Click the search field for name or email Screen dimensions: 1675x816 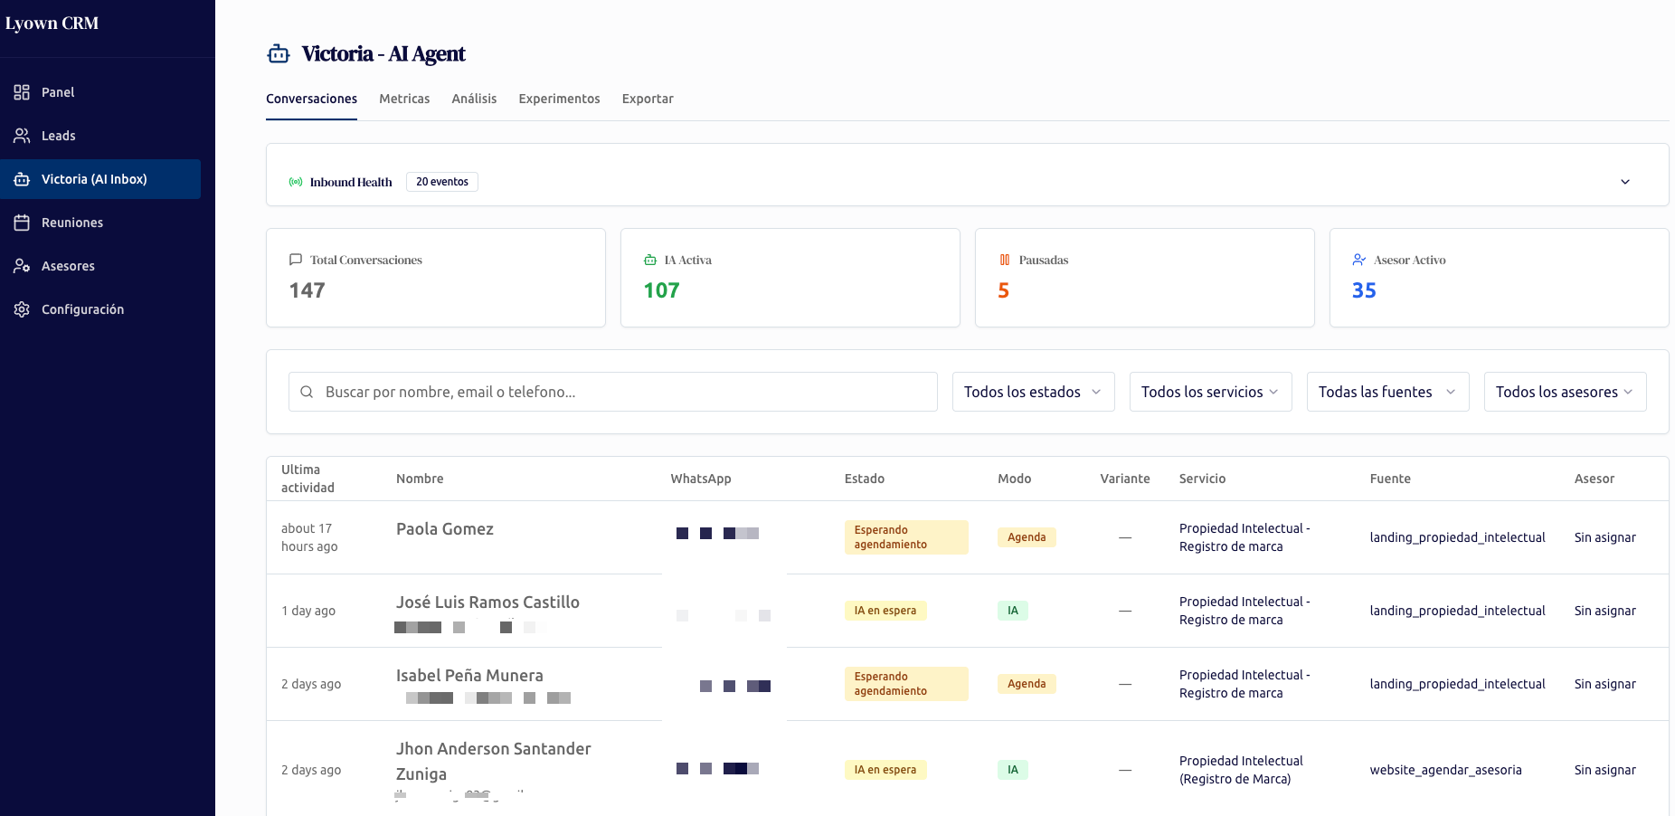(613, 392)
